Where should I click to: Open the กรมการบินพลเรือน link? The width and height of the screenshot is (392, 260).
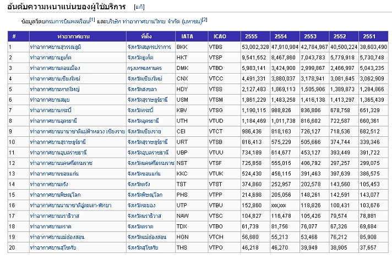[x=64, y=21]
